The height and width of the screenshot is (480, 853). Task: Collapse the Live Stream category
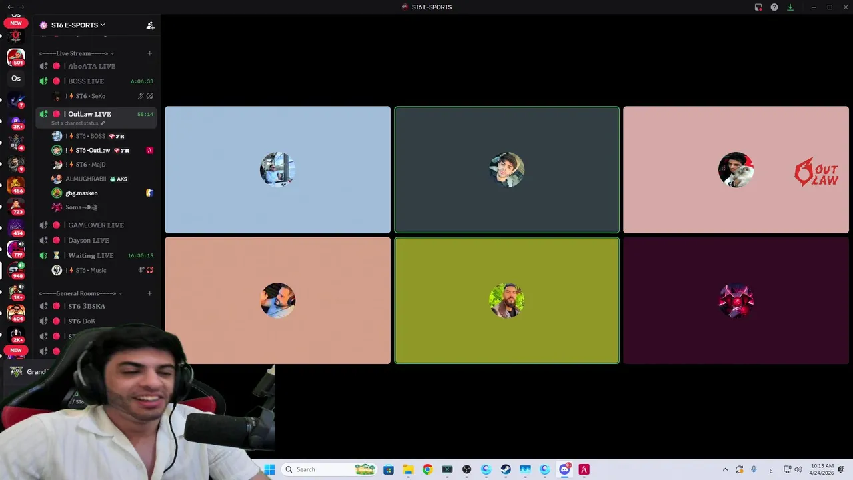pyautogui.click(x=76, y=53)
